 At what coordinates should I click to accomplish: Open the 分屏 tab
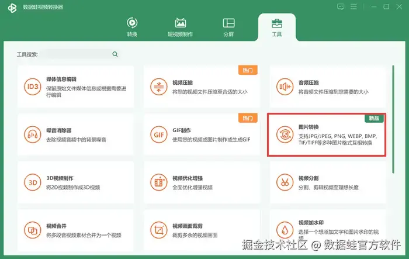coord(228,27)
